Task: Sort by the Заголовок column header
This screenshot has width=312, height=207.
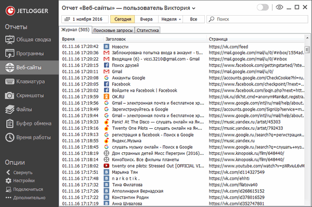Action: pyautogui.click(x=155, y=39)
